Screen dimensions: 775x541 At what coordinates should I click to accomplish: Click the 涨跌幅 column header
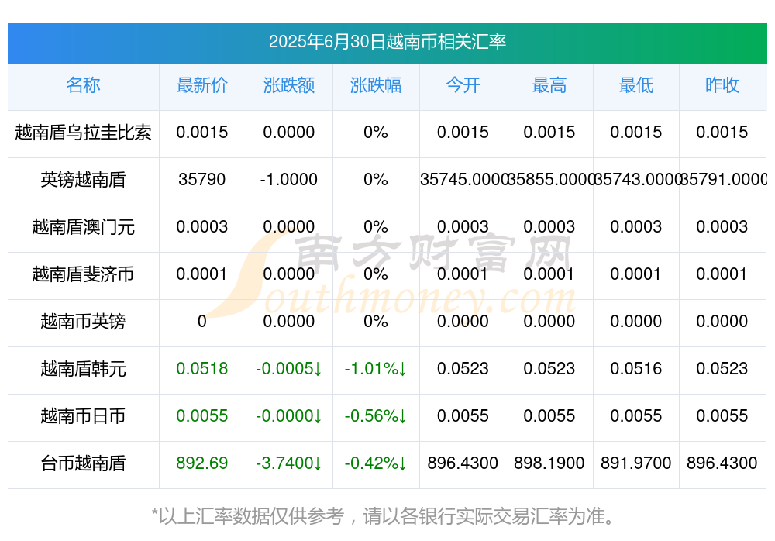point(376,85)
